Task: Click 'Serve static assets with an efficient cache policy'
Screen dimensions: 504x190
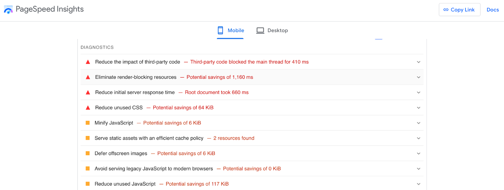Action: tap(149, 138)
